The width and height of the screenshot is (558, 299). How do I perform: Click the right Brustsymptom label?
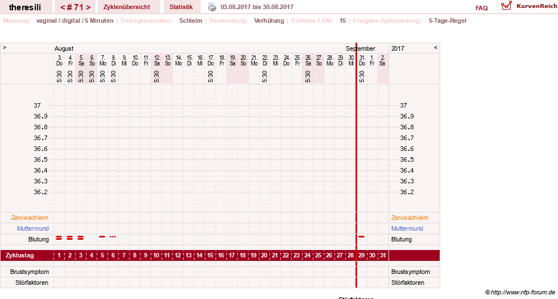[410, 272]
